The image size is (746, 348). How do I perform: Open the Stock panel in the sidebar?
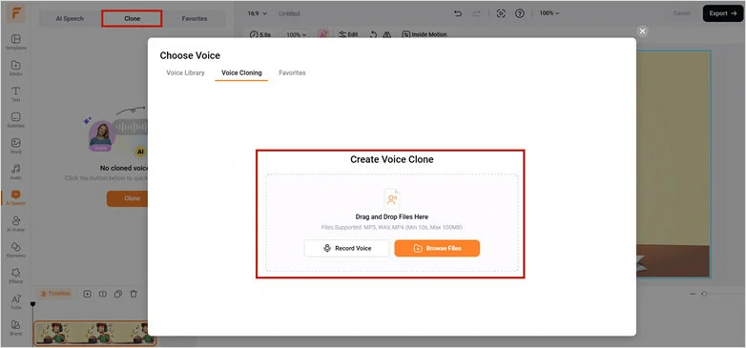click(x=15, y=146)
